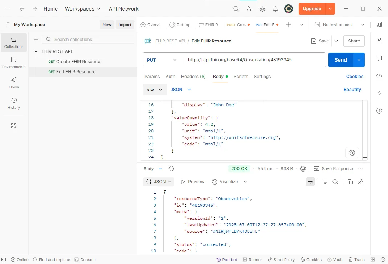Open Flows in the sidebar
The image size is (388, 264).
tap(14, 83)
